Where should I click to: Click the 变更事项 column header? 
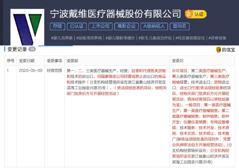click(x=55, y=61)
